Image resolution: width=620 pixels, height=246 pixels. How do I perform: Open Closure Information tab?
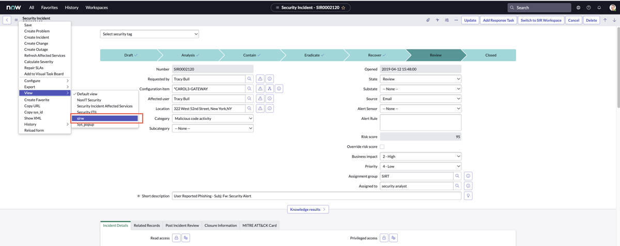click(x=221, y=225)
